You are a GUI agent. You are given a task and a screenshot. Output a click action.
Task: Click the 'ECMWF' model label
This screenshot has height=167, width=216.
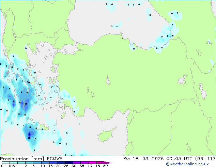coord(55,159)
